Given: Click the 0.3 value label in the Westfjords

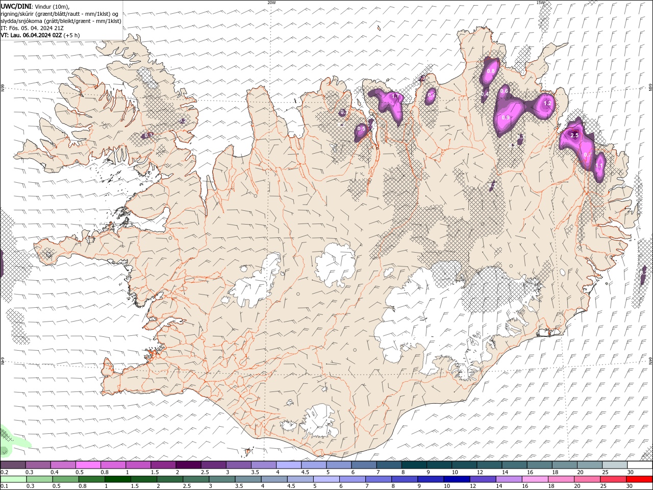Looking at the screenshot, I should tap(148, 135).
